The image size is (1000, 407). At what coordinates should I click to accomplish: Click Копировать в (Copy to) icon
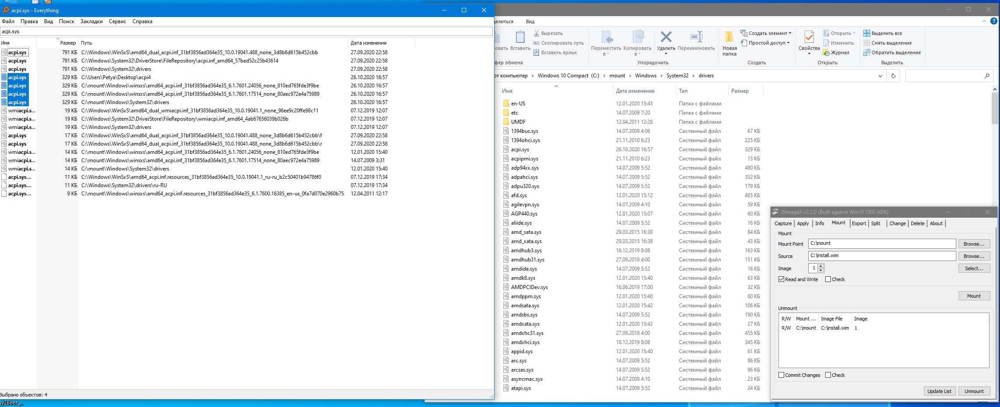coord(638,37)
